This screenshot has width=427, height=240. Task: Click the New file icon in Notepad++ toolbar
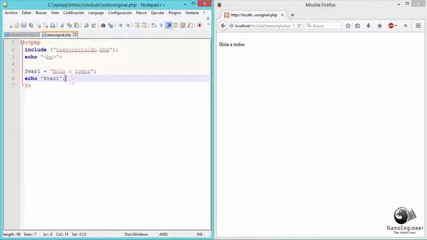click(x=10, y=25)
